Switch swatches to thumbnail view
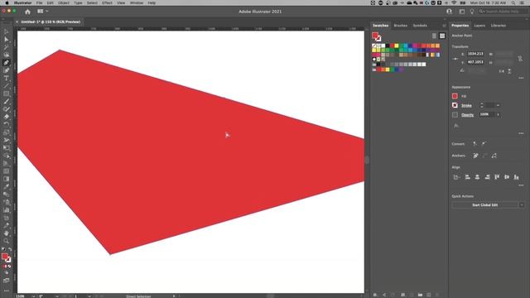Image resolution: width=530 pixels, height=298 pixels. 442,36
